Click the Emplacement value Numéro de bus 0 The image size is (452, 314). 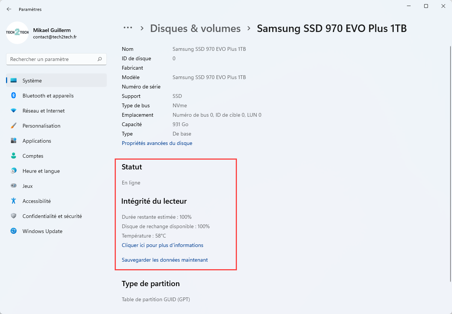(x=217, y=115)
